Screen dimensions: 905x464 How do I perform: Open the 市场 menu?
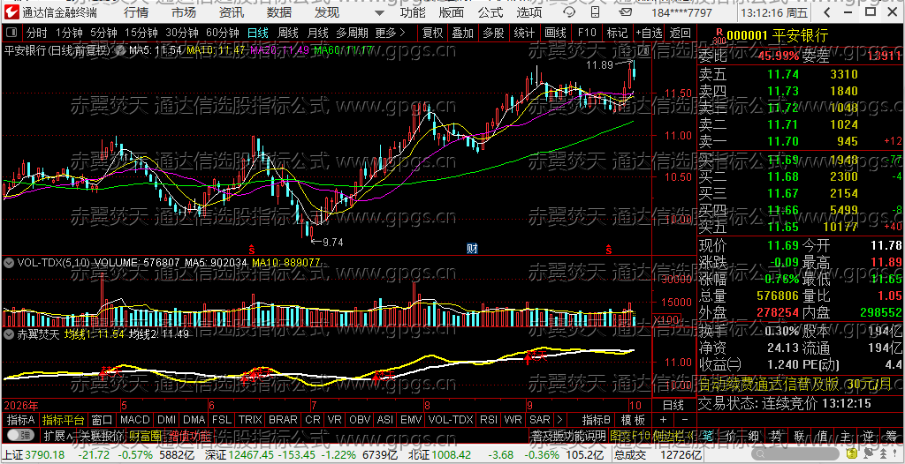[184, 12]
